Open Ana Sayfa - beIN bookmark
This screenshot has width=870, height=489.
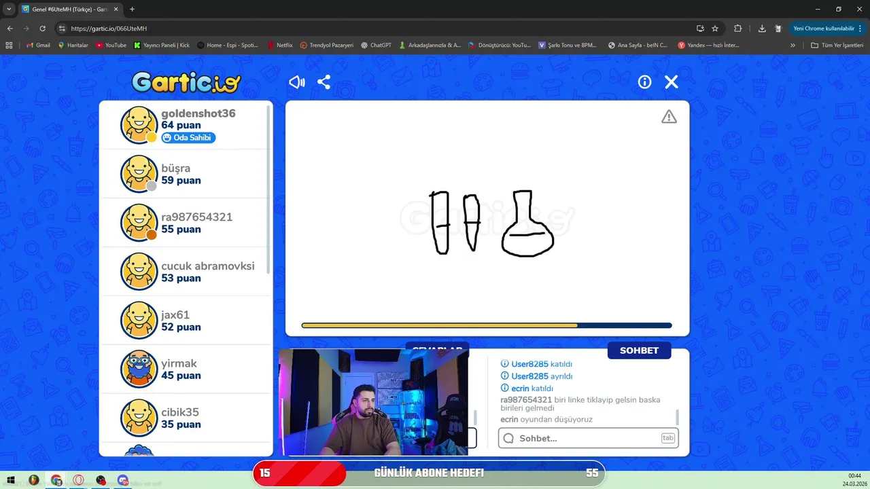(x=638, y=46)
